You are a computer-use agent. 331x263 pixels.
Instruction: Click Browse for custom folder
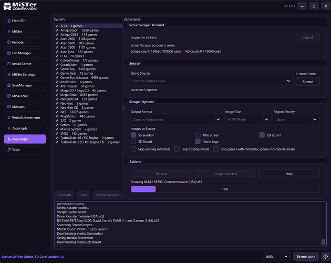307,82
